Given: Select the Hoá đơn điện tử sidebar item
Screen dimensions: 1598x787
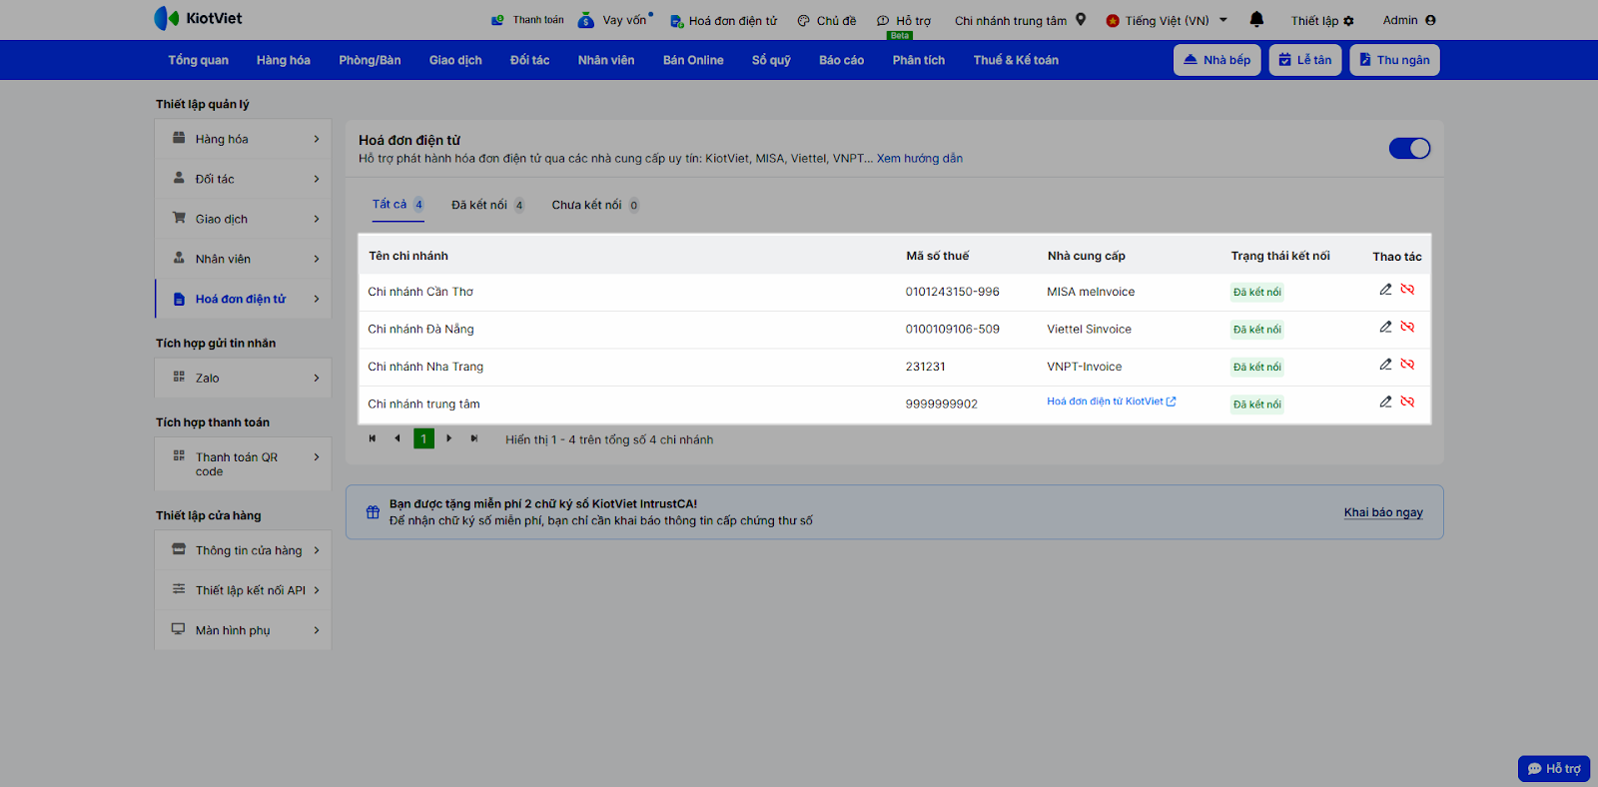Looking at the screenshot, I should coord(243,299).
